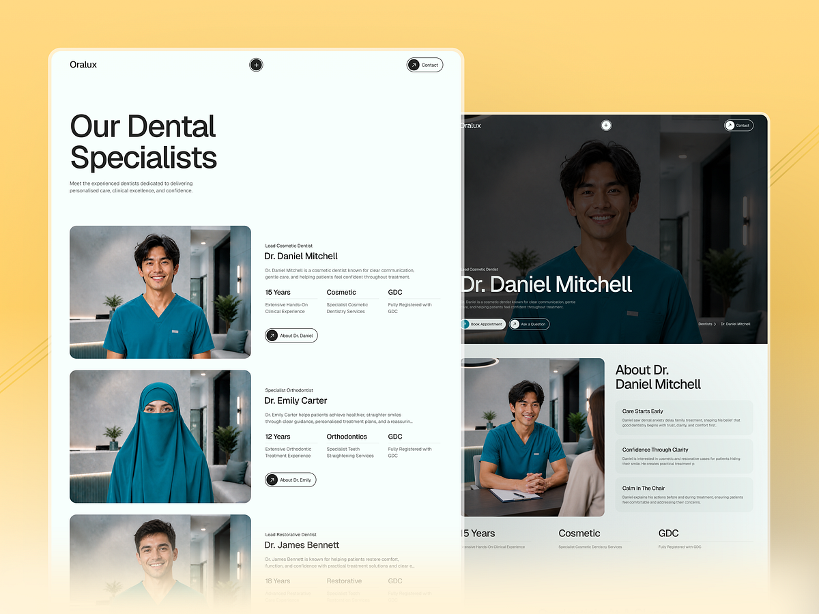Click Dr. Daniel Mitchell name in specialists list

tap(302, 256)
